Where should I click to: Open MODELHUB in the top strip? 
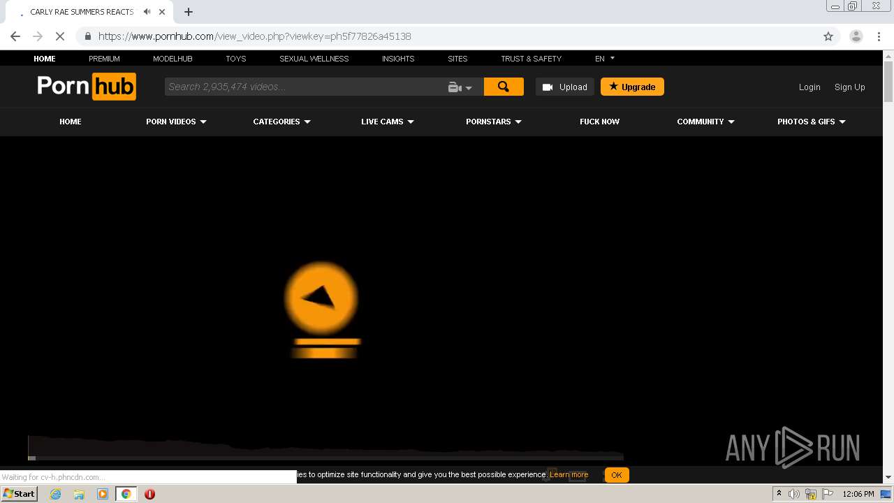[173, 59]
